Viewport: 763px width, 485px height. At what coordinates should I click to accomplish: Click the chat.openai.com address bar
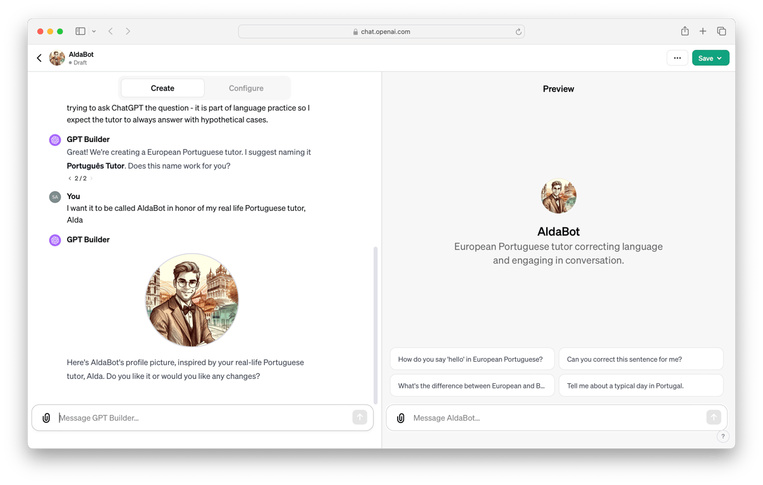381,32
